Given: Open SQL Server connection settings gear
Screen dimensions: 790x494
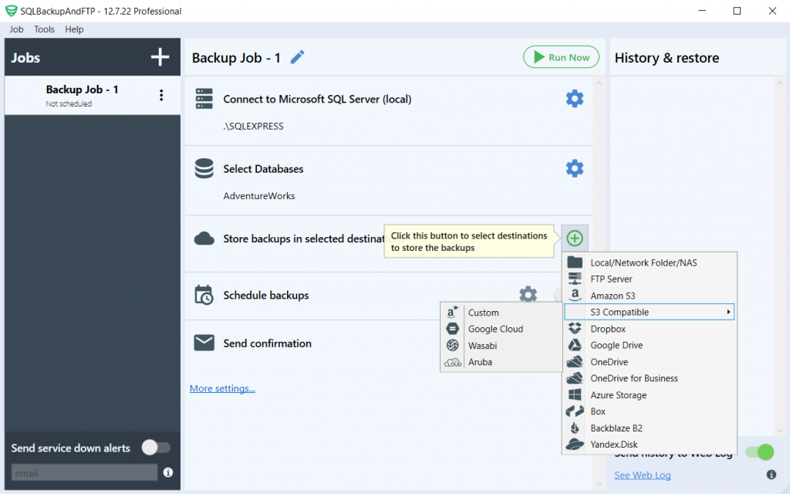Looking at the screenshot, I should [574, 99].
